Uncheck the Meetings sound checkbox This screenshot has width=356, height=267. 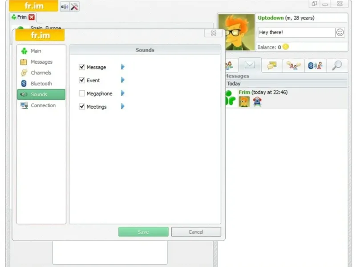tap(82, 106)
